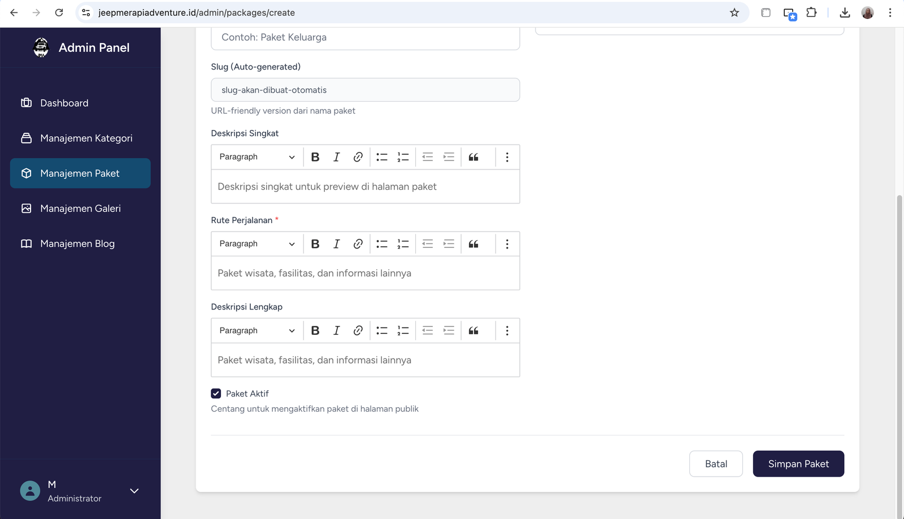Add numbered list in Rute Perjalanan editor
This screenshot has width=904, height=519.
click(x=403, y=244)
